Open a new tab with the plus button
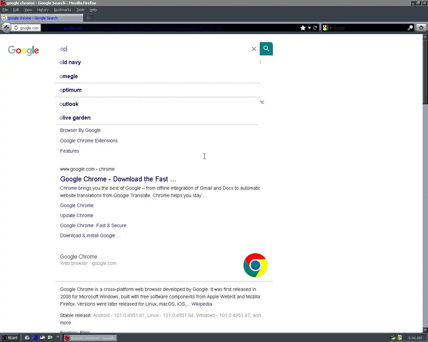428x342 pixels. (88, 18)
